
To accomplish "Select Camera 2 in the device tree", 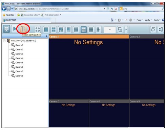I will coord(19,49).
